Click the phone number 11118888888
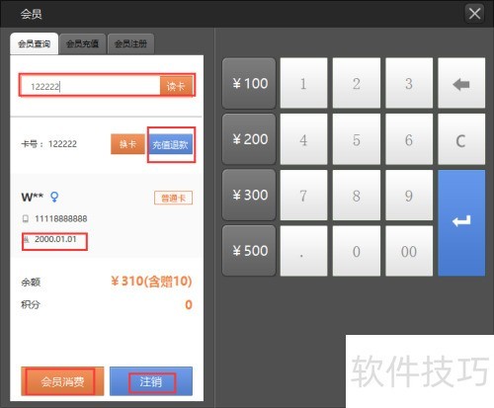The height and width of the screenshot is (408, 494). pyautogui.click(x=61, y=218)
